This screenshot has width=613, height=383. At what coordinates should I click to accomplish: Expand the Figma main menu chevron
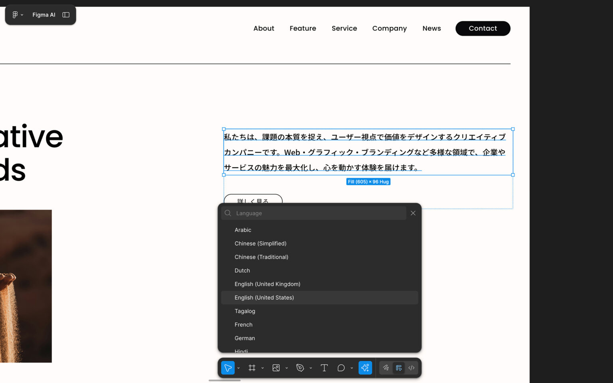point(23,15)
